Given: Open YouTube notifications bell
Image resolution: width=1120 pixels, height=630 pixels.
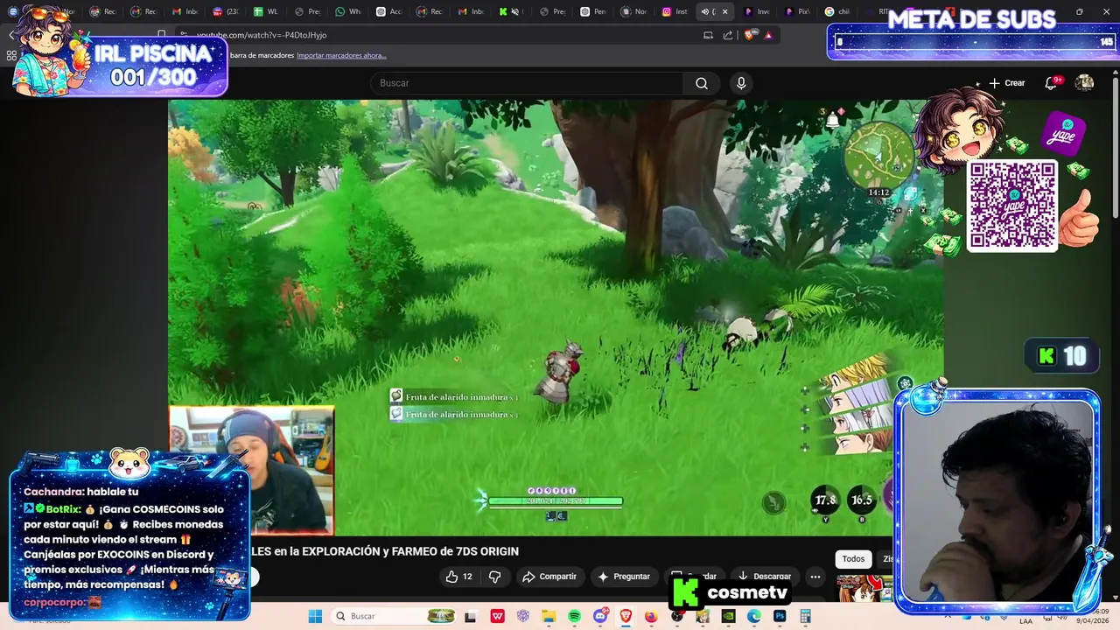Looking at the screenshot, I should coord(1052,83).
